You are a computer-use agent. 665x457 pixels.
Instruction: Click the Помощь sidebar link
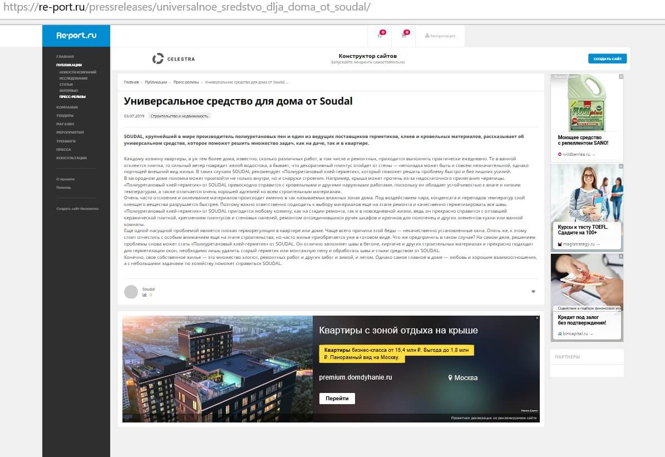click(x=63, y=188)
